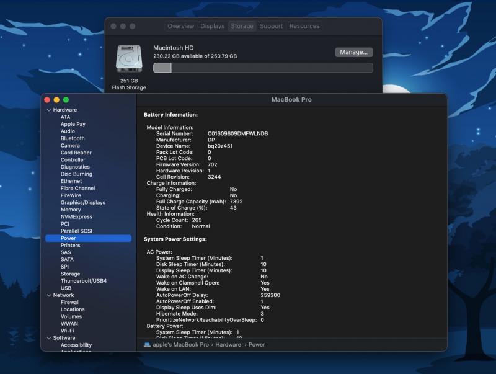Viewport: 496px width, 374px height.
Task: Open the FireWire entry
Action: [71, 195]
